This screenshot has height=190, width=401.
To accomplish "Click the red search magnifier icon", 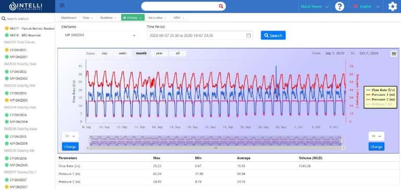I will (221, 6).
